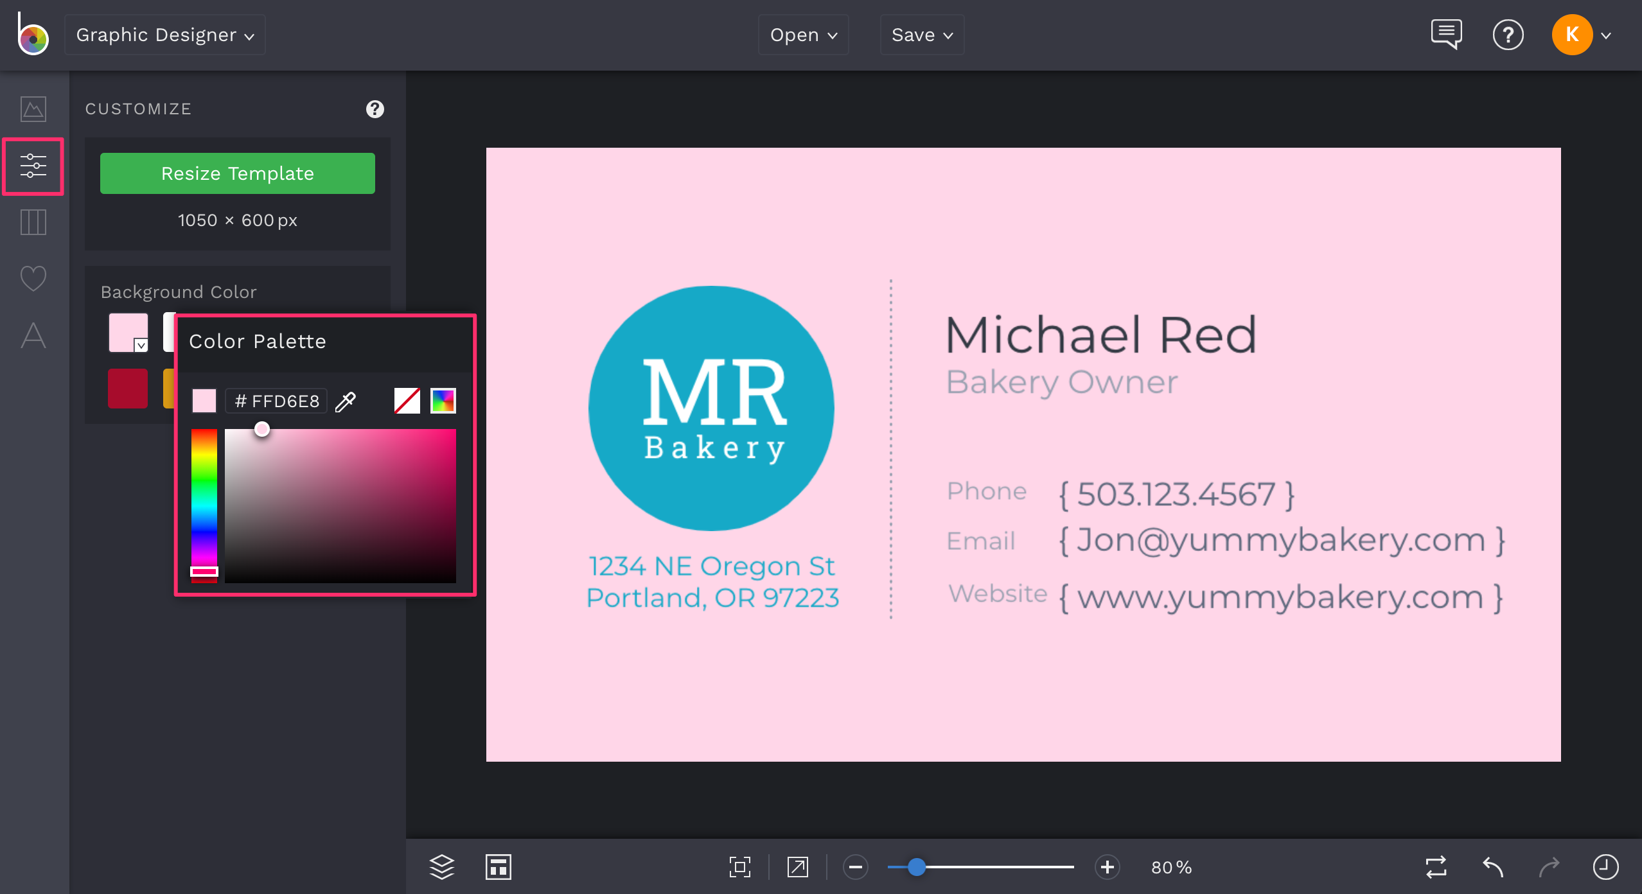
Task: Expand the Save dropdown menu
Action: pos(923,34)
